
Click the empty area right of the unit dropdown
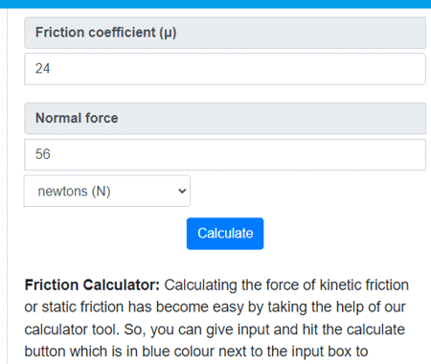point(308,191)
